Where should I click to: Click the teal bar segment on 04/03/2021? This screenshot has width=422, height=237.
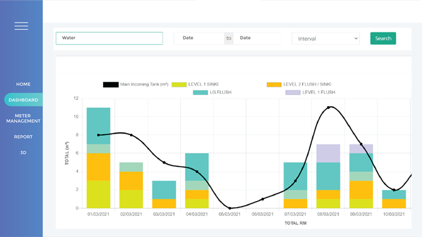[197, 167]
